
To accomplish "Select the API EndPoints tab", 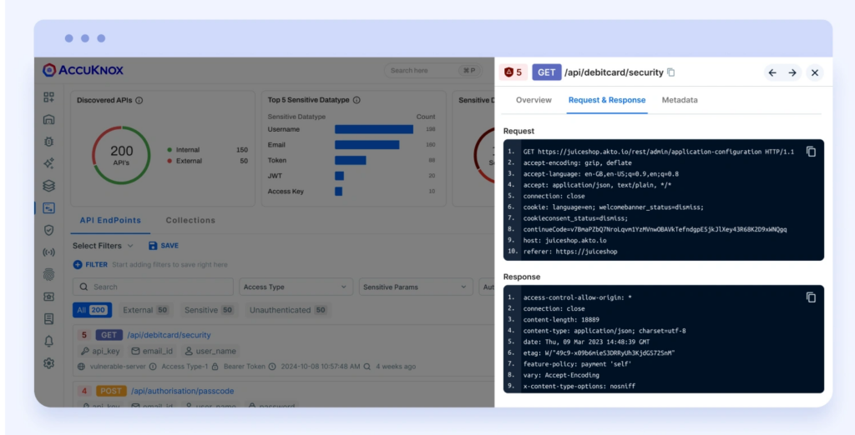I will coord(111,221).
